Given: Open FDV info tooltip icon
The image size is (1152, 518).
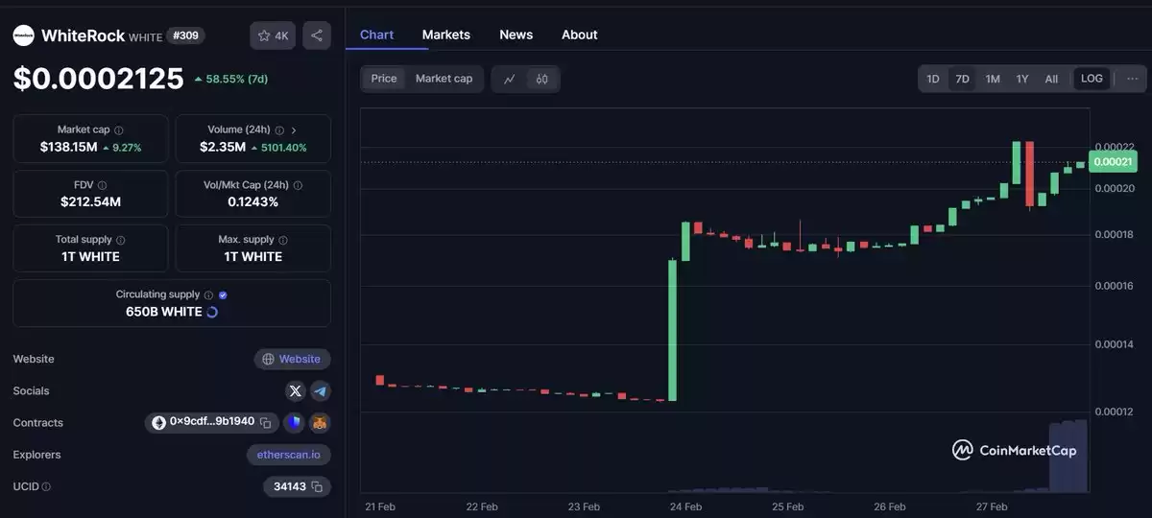Looking at the screenshot, I should (102, 185).
